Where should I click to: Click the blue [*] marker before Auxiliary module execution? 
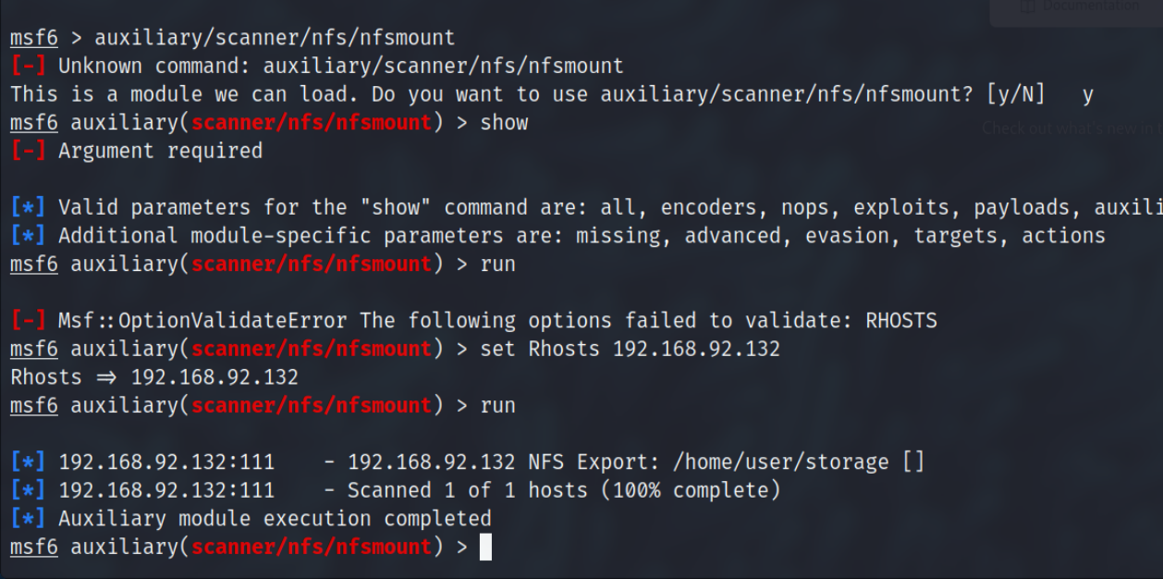[28, 518]
